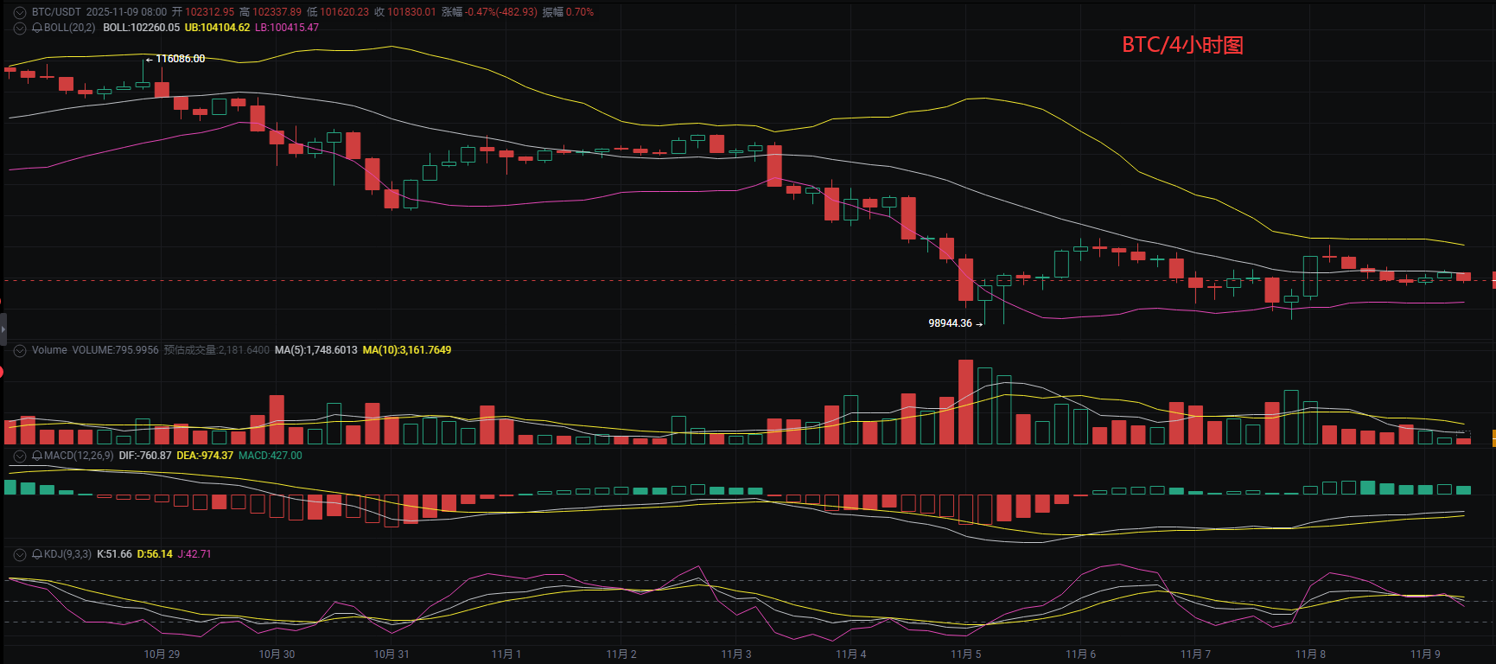
Task: Click the yellow MA(10) volume value
Action: tap(407, 350)
